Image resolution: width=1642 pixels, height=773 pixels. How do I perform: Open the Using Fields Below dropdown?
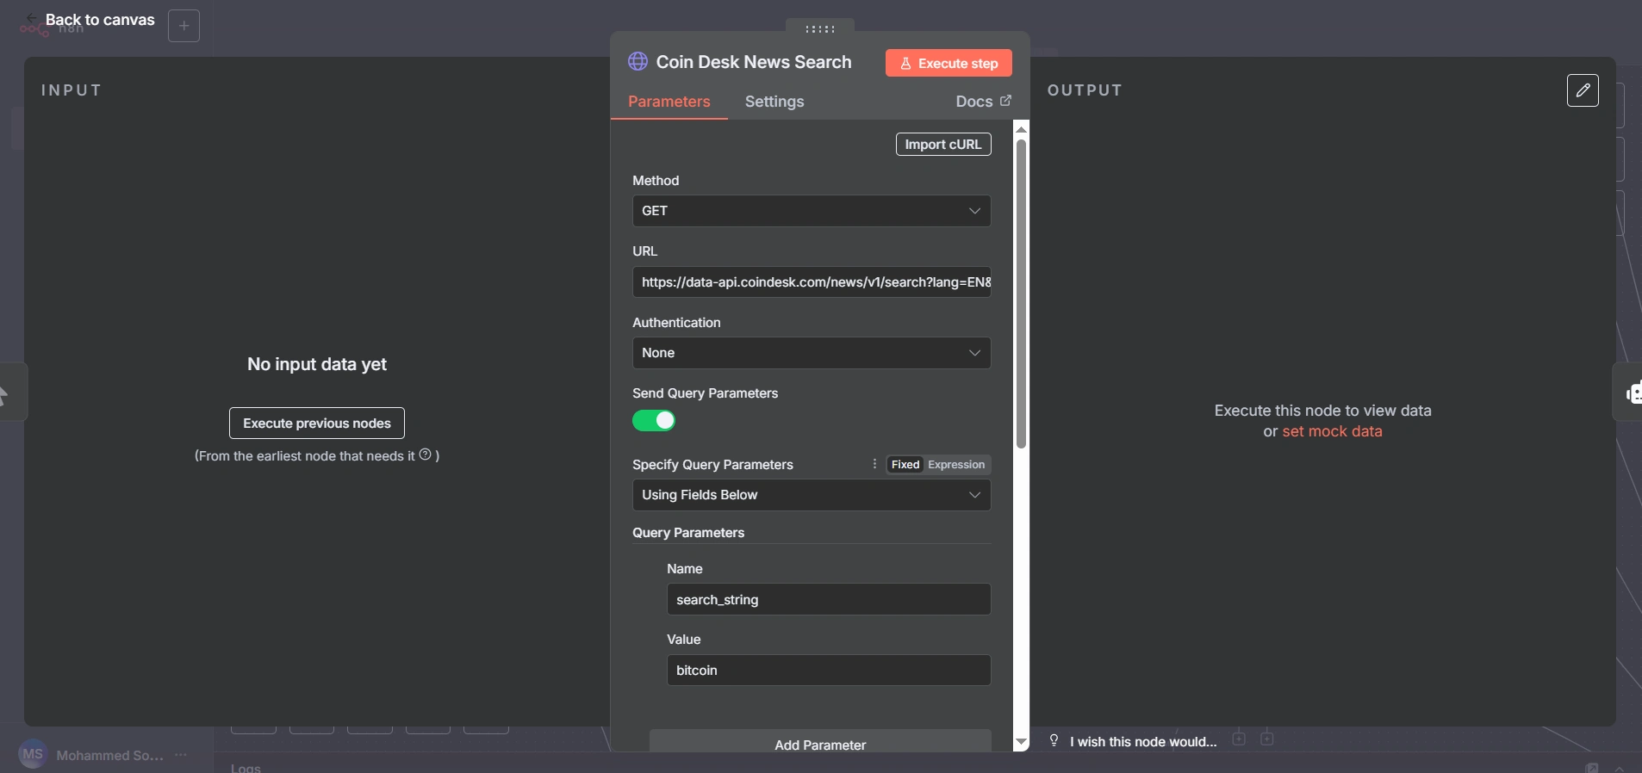pos(811,495)
